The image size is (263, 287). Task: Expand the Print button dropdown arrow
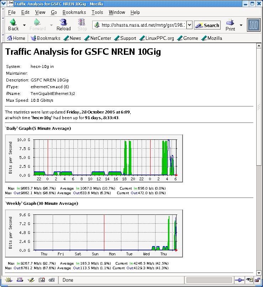241,25
